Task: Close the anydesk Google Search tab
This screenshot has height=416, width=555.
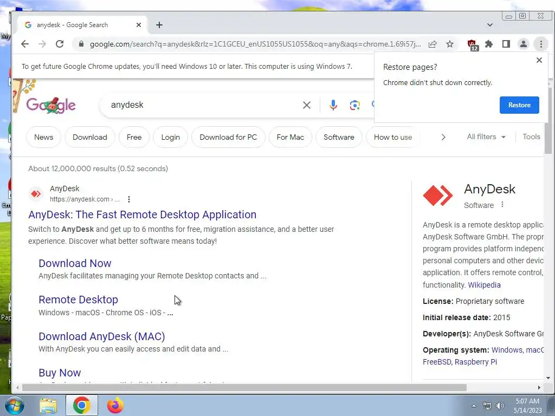Action: 139,25
